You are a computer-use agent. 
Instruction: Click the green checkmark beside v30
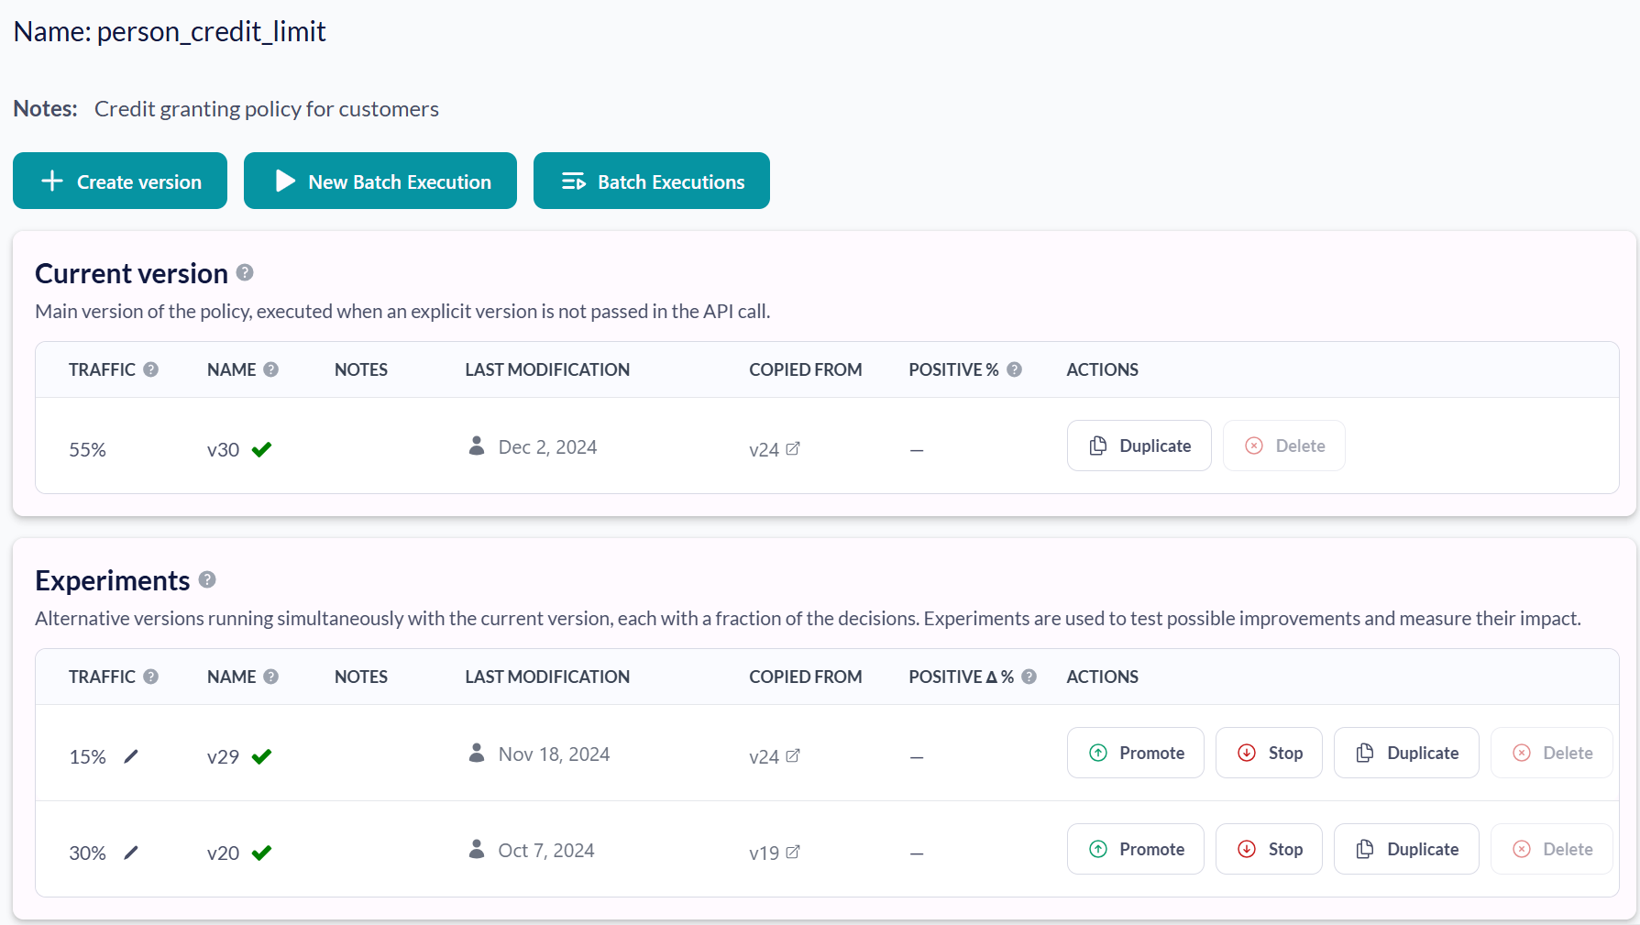tap(261, 449)
